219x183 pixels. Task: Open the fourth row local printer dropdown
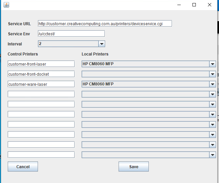coord(212,94)
